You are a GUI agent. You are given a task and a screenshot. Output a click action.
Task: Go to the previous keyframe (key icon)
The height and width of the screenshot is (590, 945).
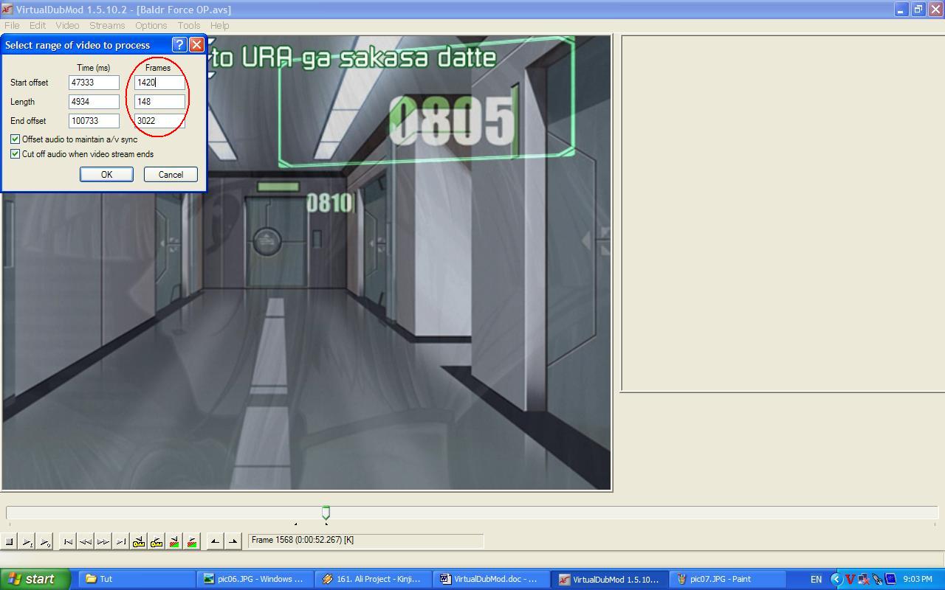pos(139,541)
